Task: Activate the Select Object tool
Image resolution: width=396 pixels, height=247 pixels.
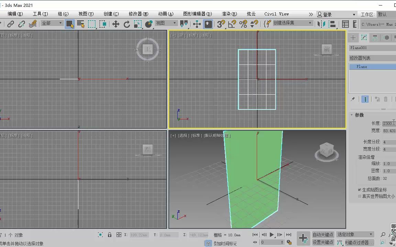Action: [70, 24]
